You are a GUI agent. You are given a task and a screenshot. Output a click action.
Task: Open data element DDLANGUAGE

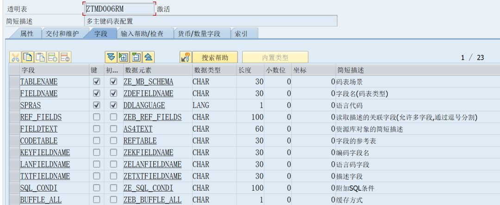click(144, 105)
